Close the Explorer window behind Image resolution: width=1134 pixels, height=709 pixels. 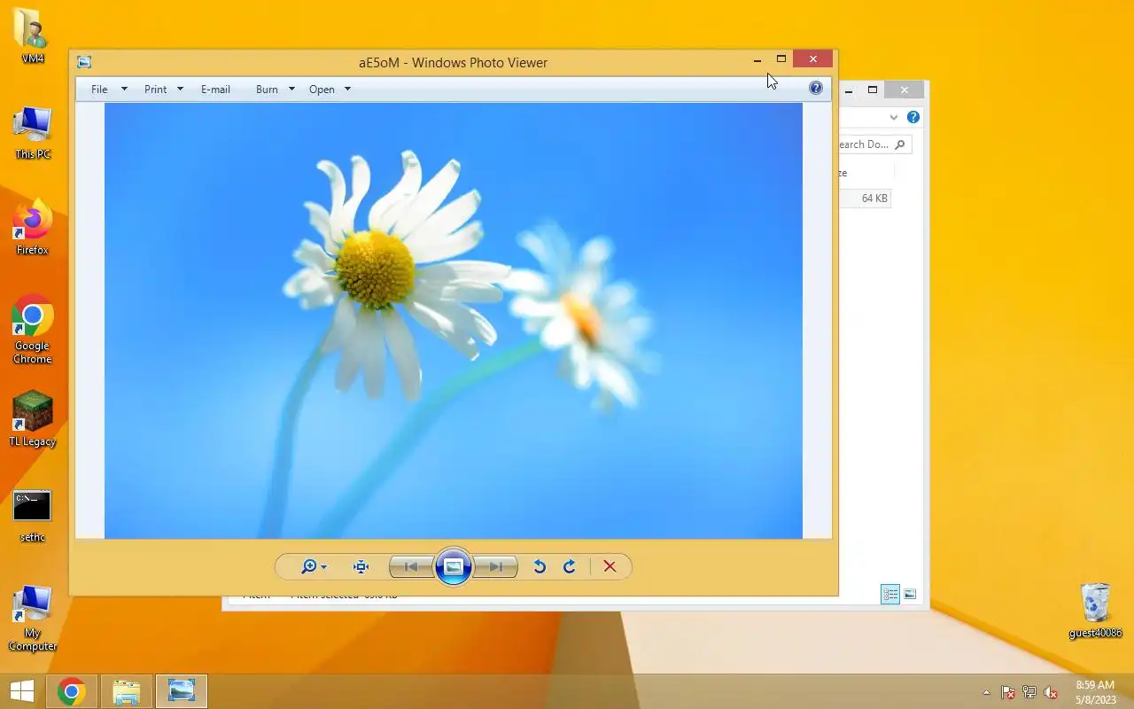tap(904, 90)
